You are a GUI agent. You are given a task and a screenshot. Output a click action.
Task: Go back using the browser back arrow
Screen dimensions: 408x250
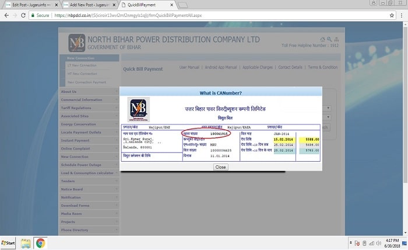tap(6, 15)
